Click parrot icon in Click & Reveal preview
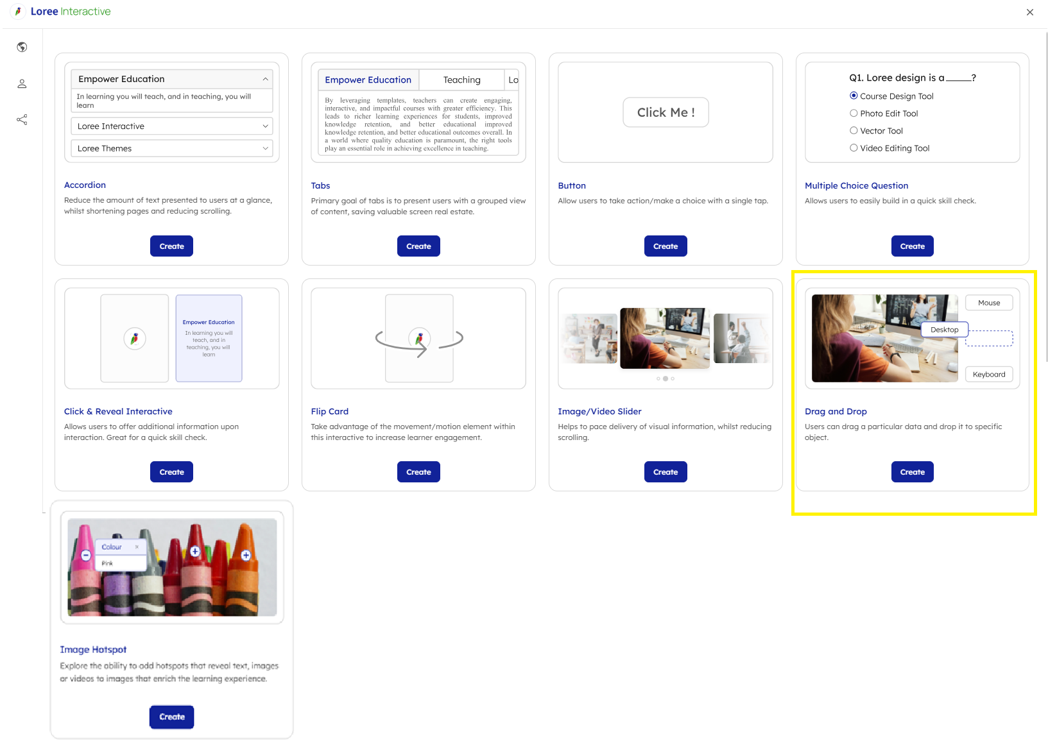The width and height of the screenshot is (1057, 755). (135, 338)
